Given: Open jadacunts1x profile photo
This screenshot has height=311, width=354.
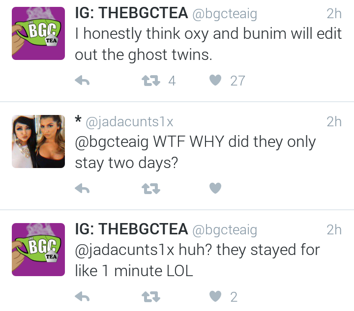Looking at the screenshot, I should click(38, 141).
